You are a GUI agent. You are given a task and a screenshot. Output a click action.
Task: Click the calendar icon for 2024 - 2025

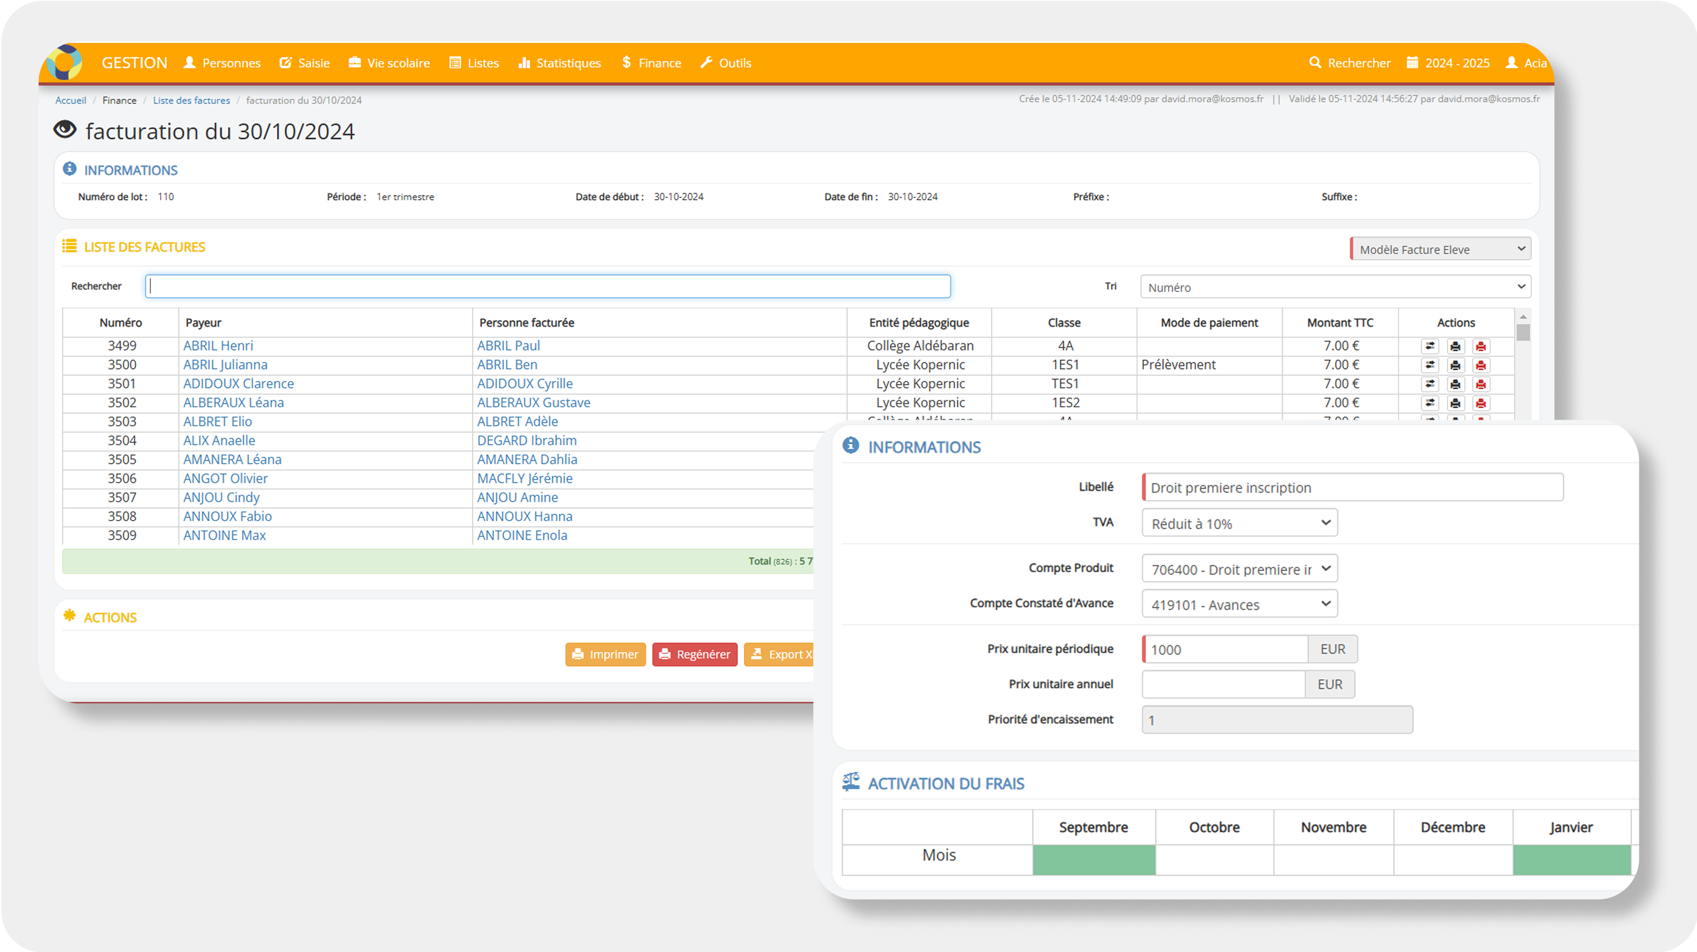[1412, 63]
